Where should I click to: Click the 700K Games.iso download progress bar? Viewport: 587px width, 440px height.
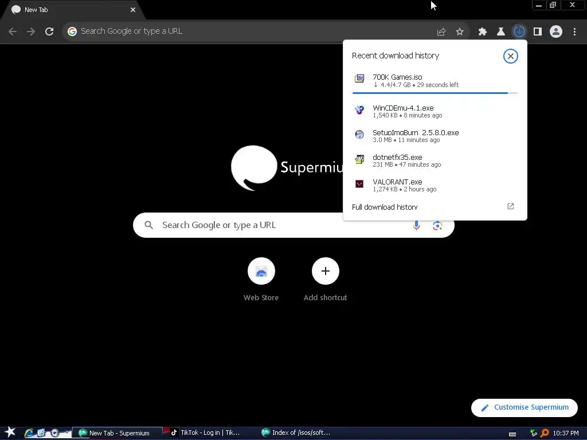click(x=435, y=93)
